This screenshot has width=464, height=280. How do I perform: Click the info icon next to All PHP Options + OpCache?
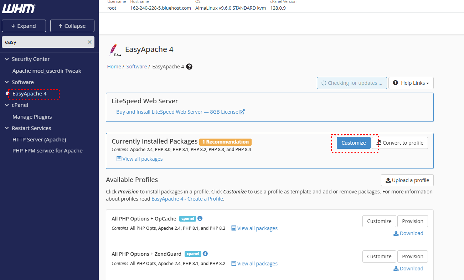(200, 218)
